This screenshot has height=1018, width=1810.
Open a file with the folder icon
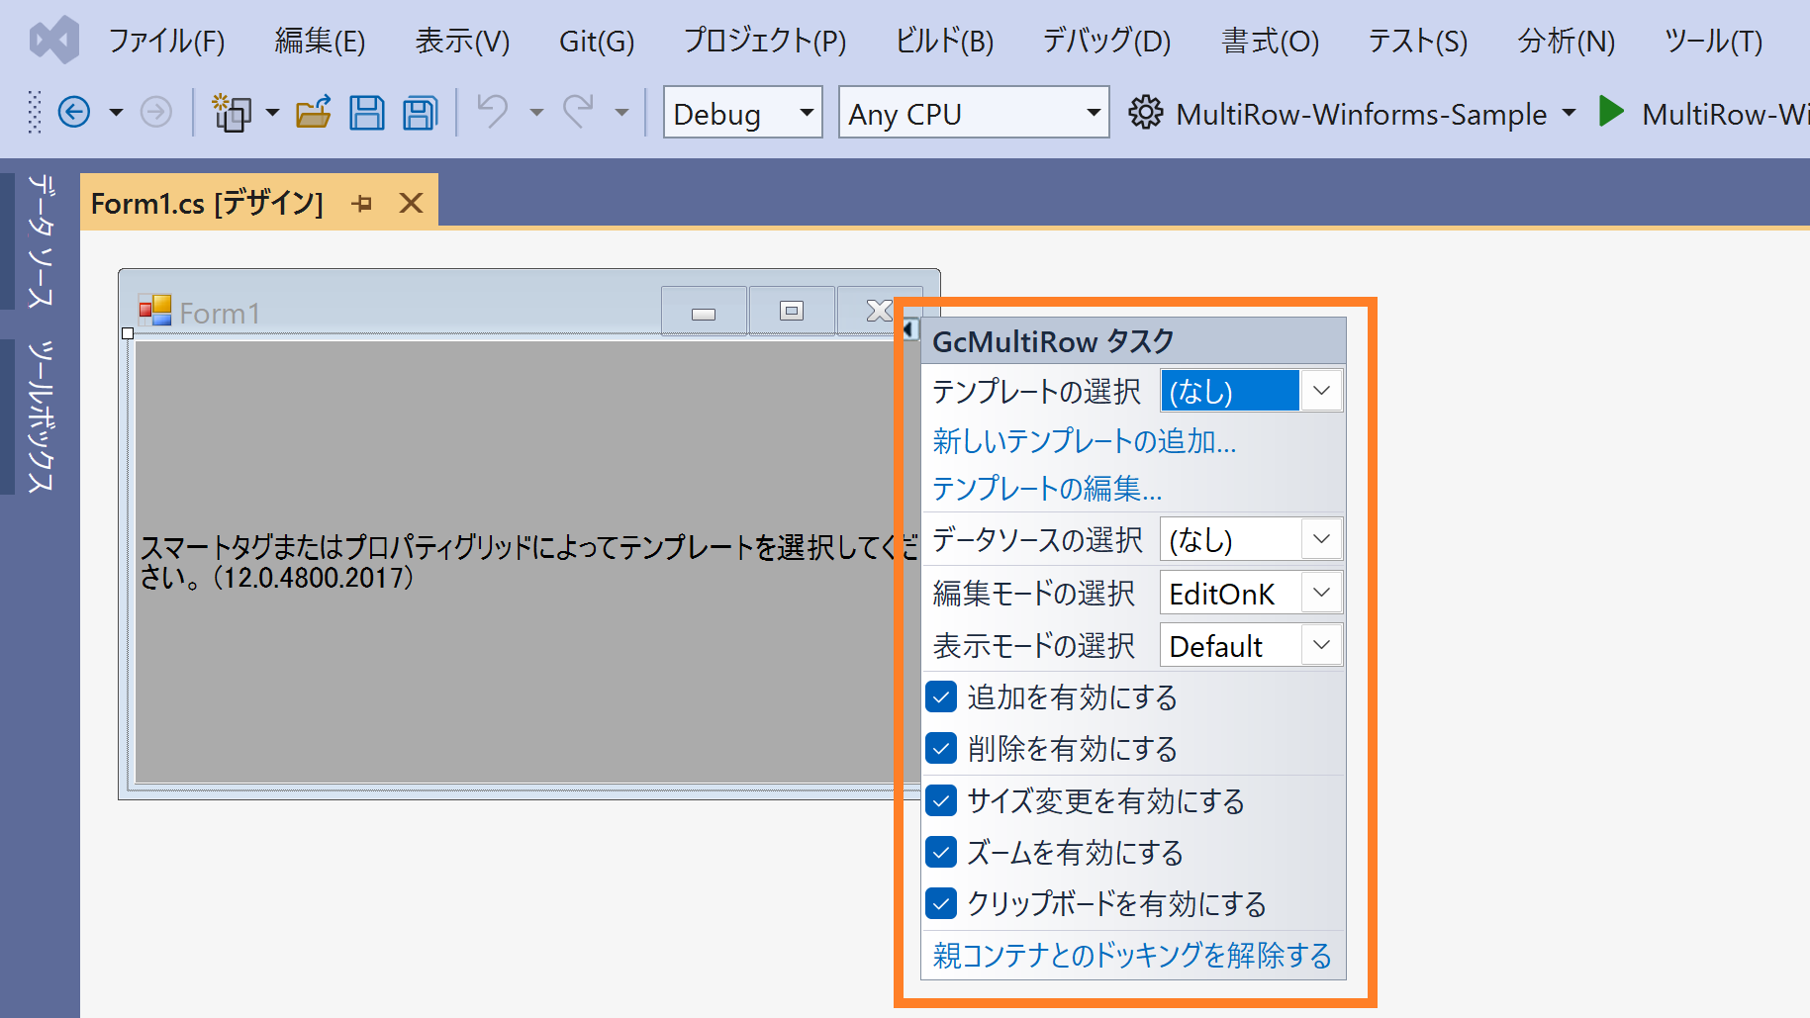tap(314, 113)
